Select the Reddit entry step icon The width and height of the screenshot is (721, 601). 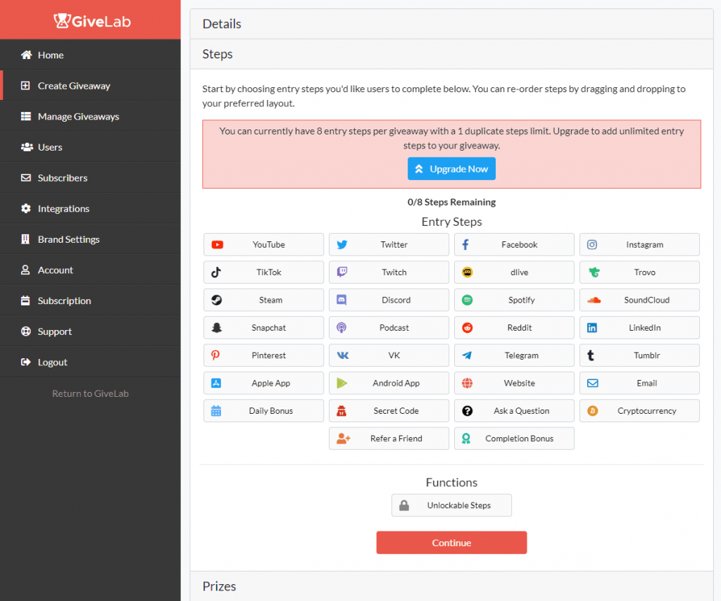(468, 328)
